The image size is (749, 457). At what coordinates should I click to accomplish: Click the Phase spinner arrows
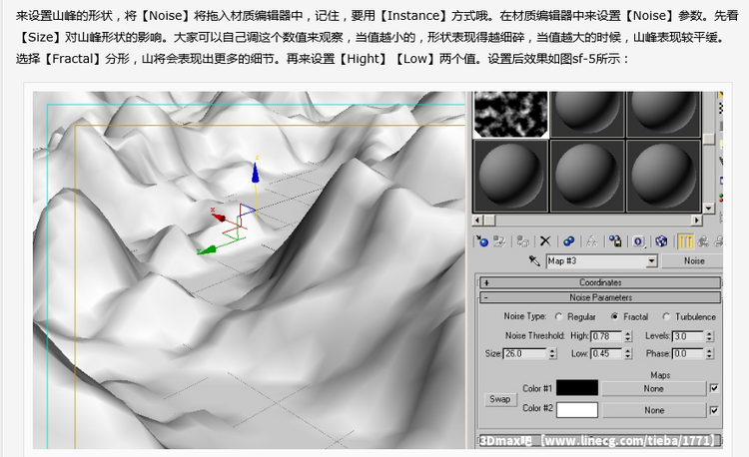[709, 353]
